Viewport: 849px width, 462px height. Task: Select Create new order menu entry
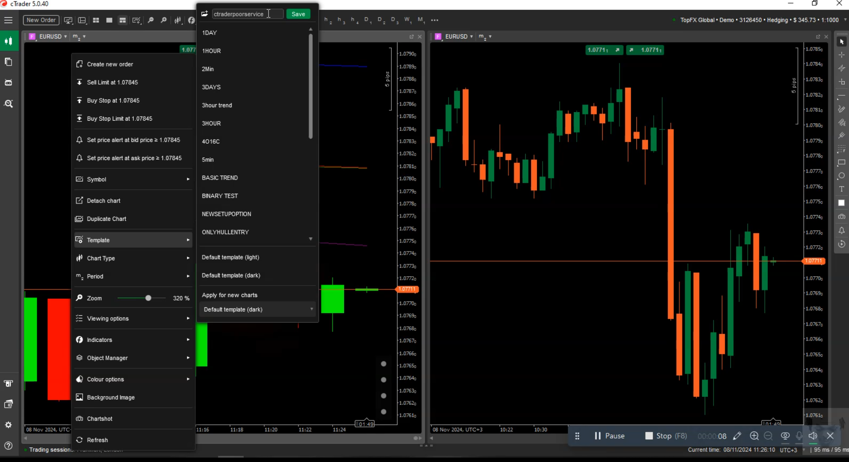coord(133,64)
